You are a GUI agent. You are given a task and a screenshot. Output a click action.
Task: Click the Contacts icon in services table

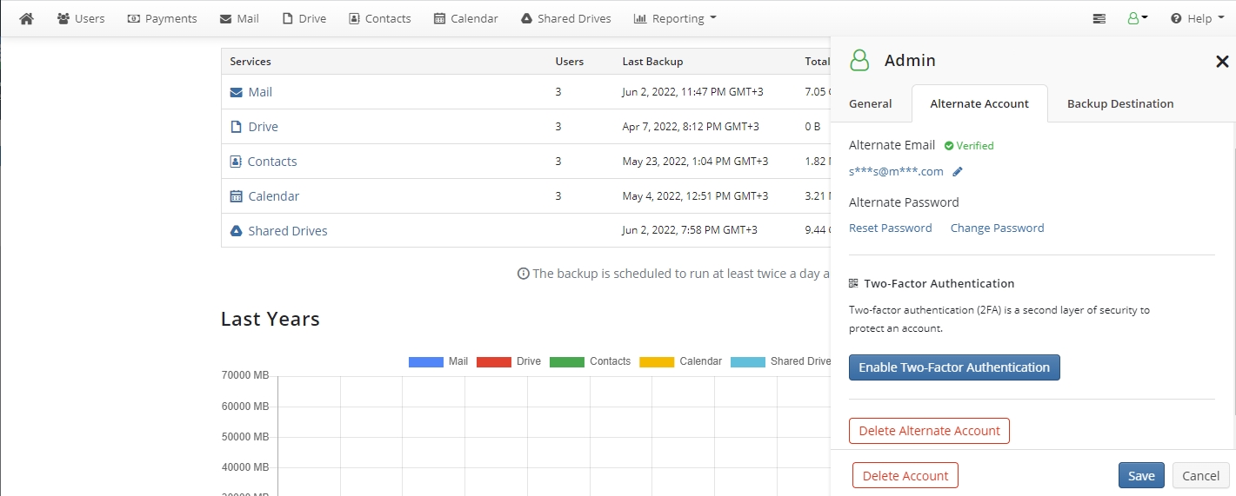click(x=236, y=162)
